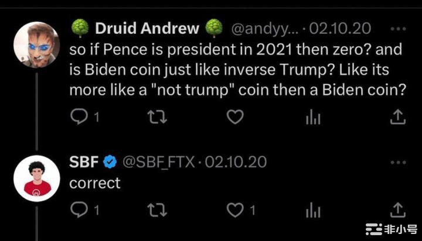Click the Druid Andrew display name
The width and height of the screenshot is (422, 241).
tap(147, 28)
